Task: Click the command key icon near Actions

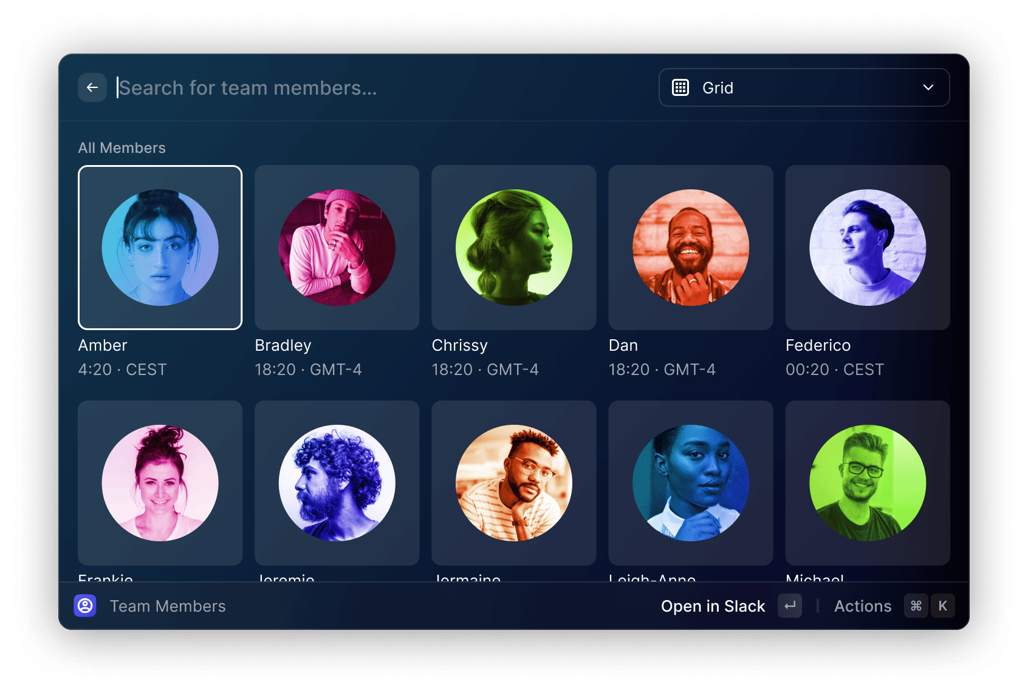Action: point(916,606)
